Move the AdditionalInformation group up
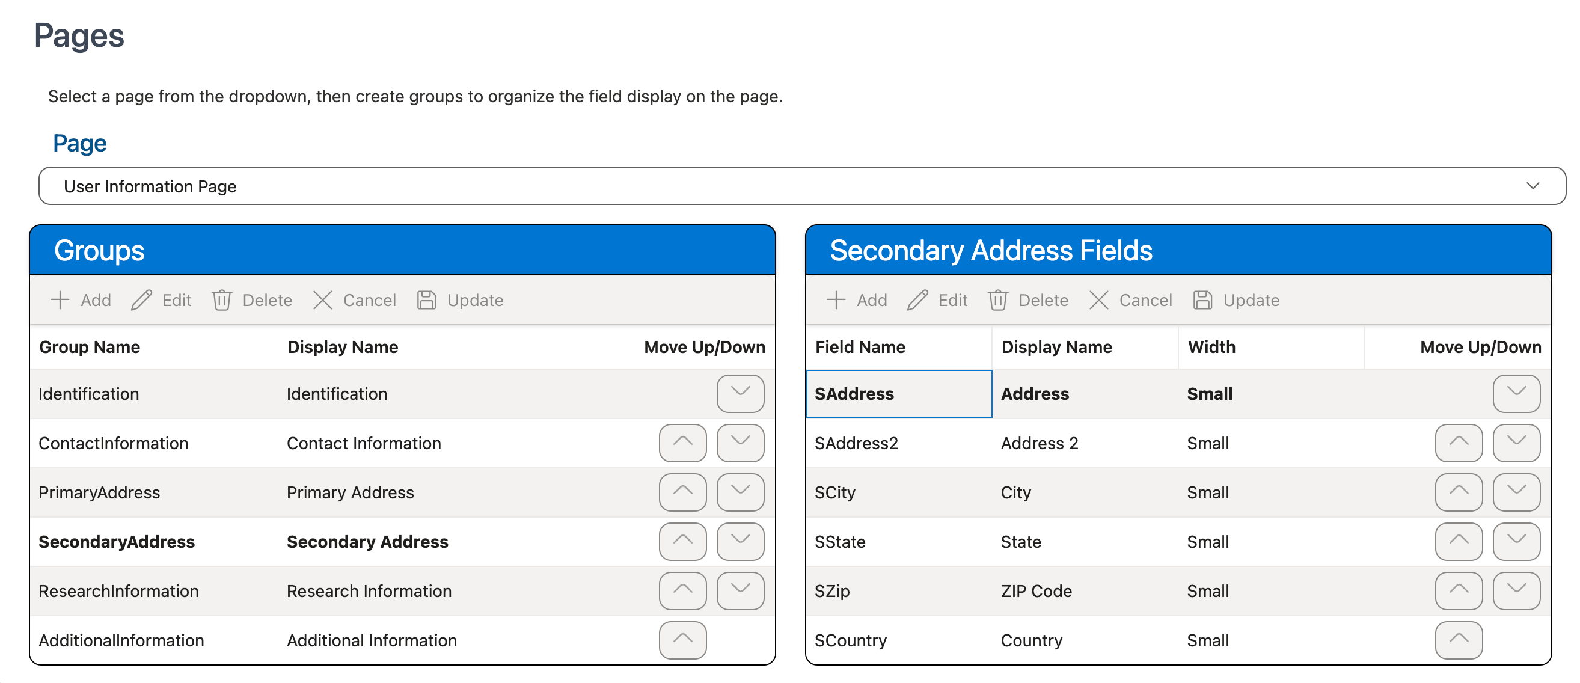This screenshot has height=683, width=1580. point(682,640)
